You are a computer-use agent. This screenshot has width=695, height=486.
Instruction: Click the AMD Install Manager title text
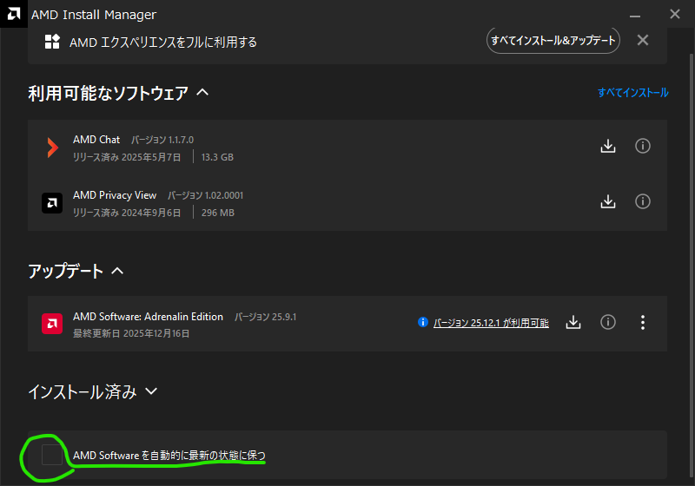tap(94, 15)
